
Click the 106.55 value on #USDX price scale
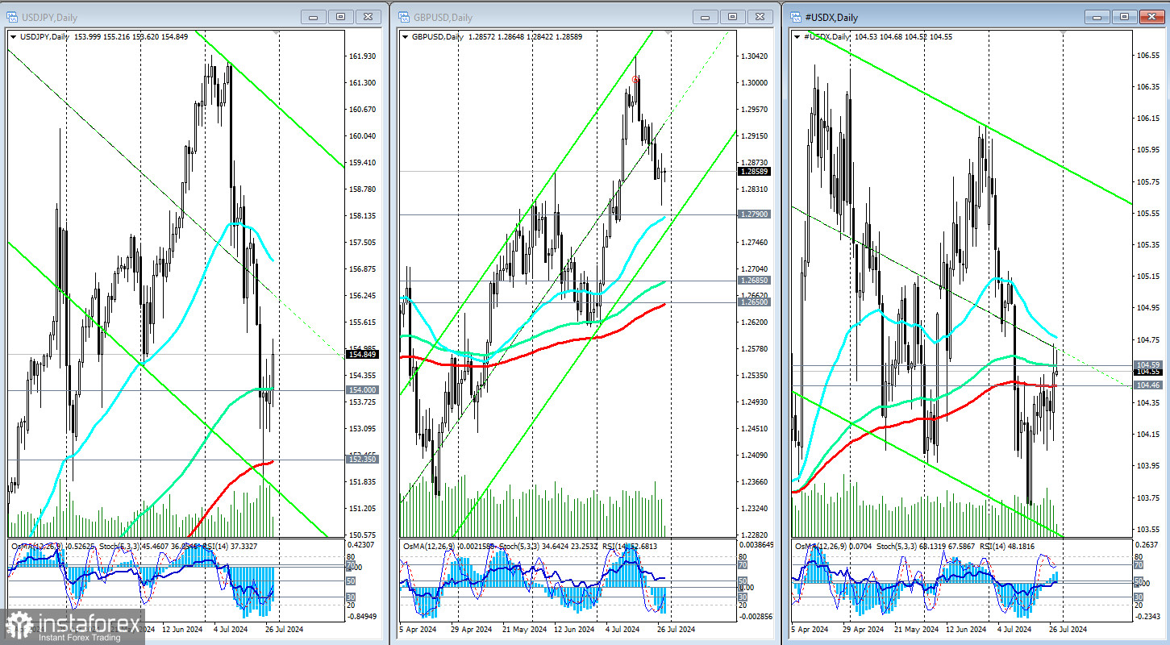(x=1147, y=55)
